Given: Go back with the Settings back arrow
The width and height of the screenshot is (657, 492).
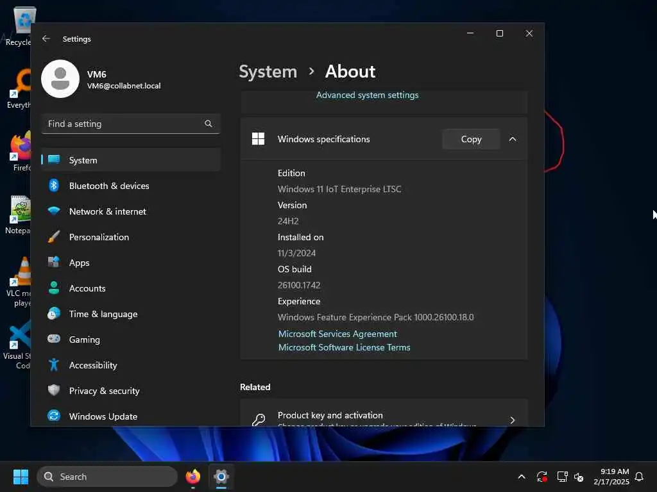Looking at the screenshot, I should click(x=46, y=38).
